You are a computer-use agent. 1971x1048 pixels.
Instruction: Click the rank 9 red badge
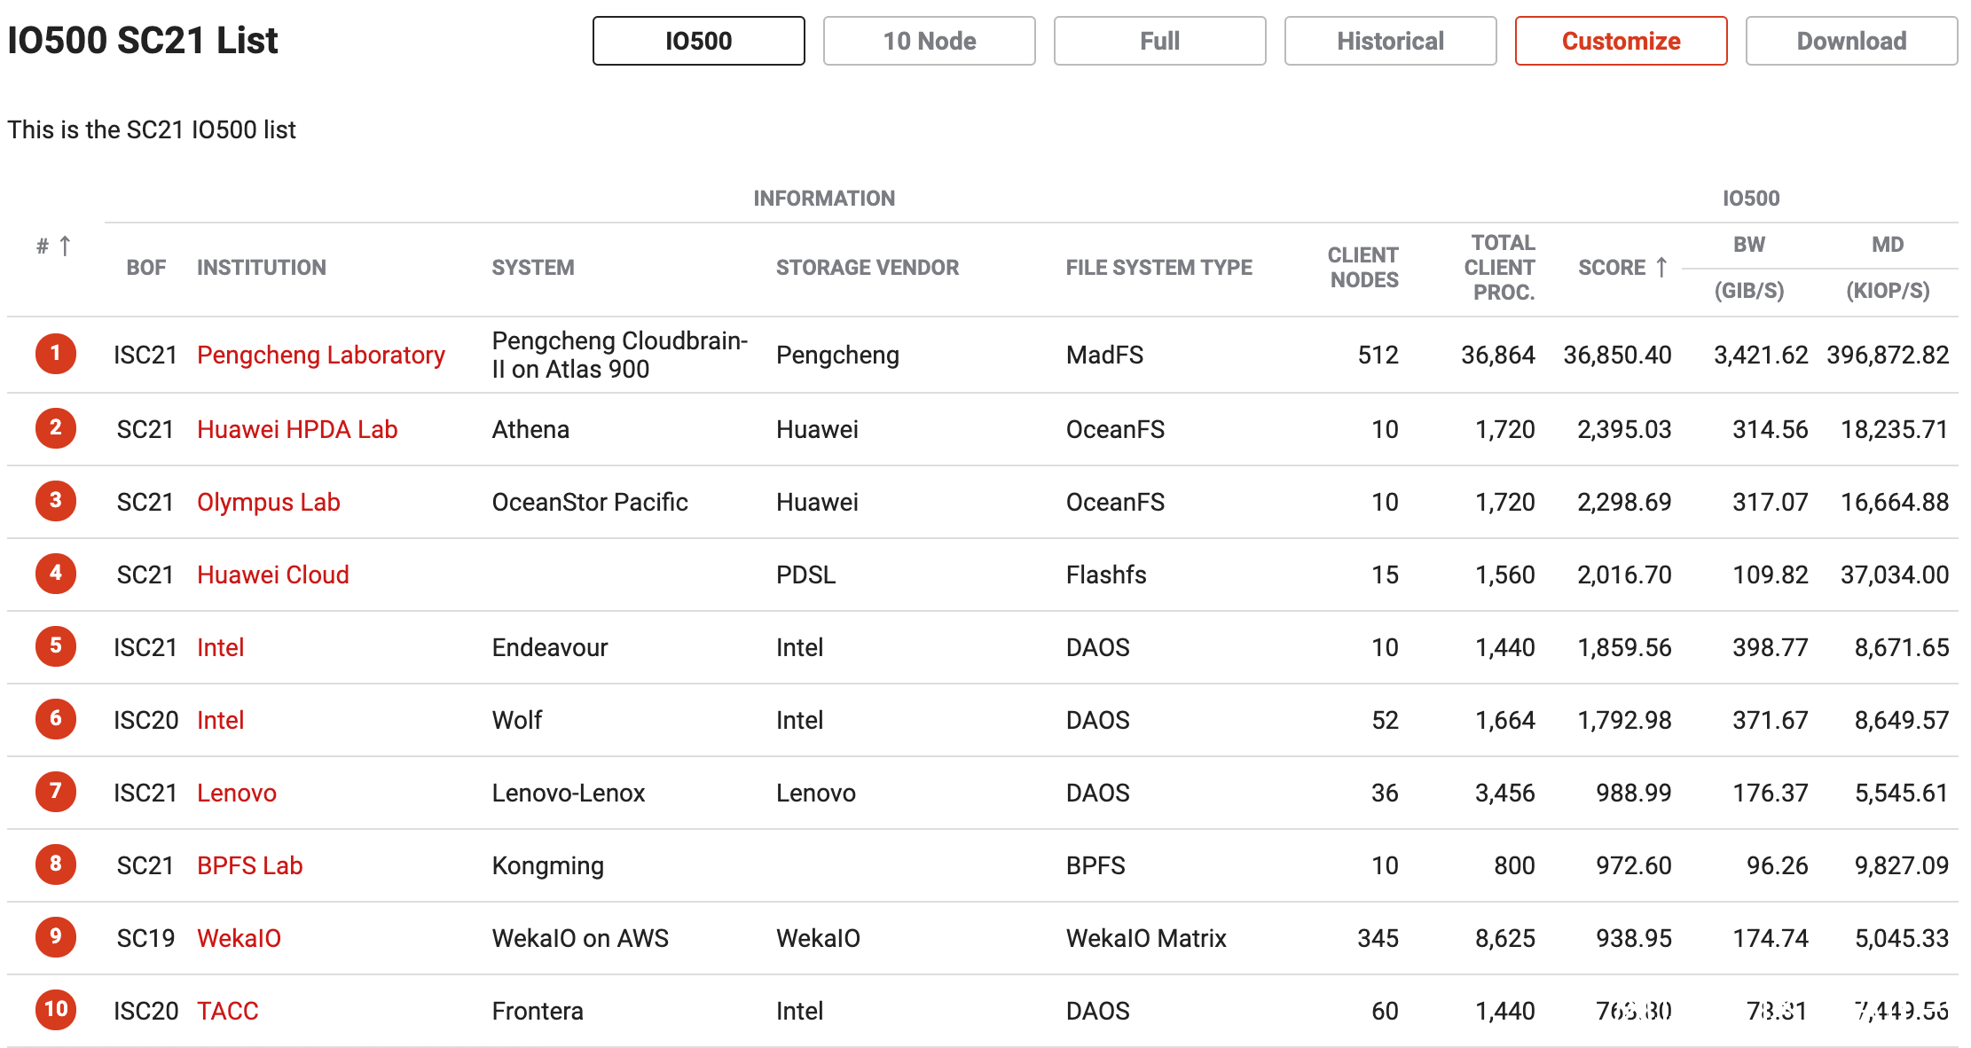pos(56,937)
